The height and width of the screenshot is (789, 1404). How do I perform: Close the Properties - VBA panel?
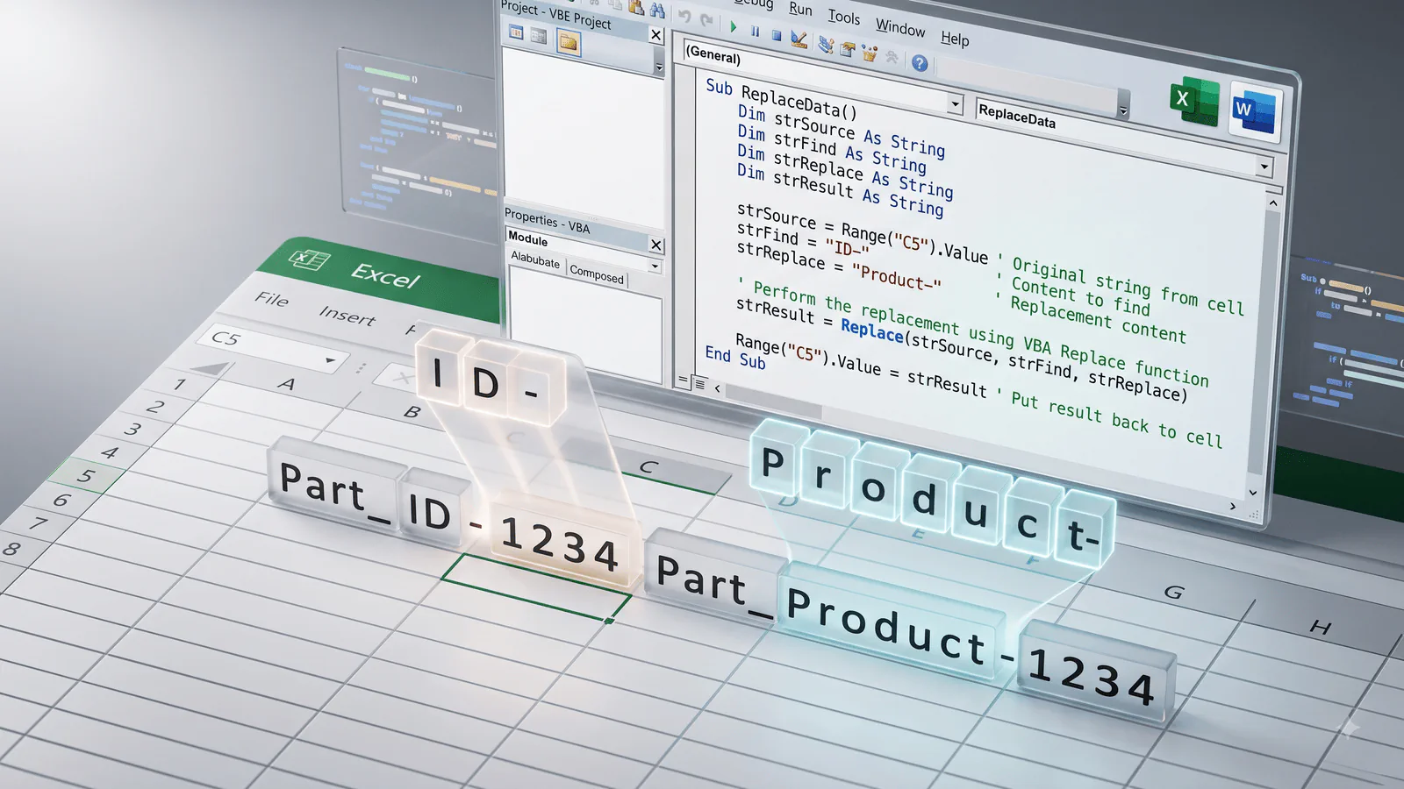click(655, 245)
